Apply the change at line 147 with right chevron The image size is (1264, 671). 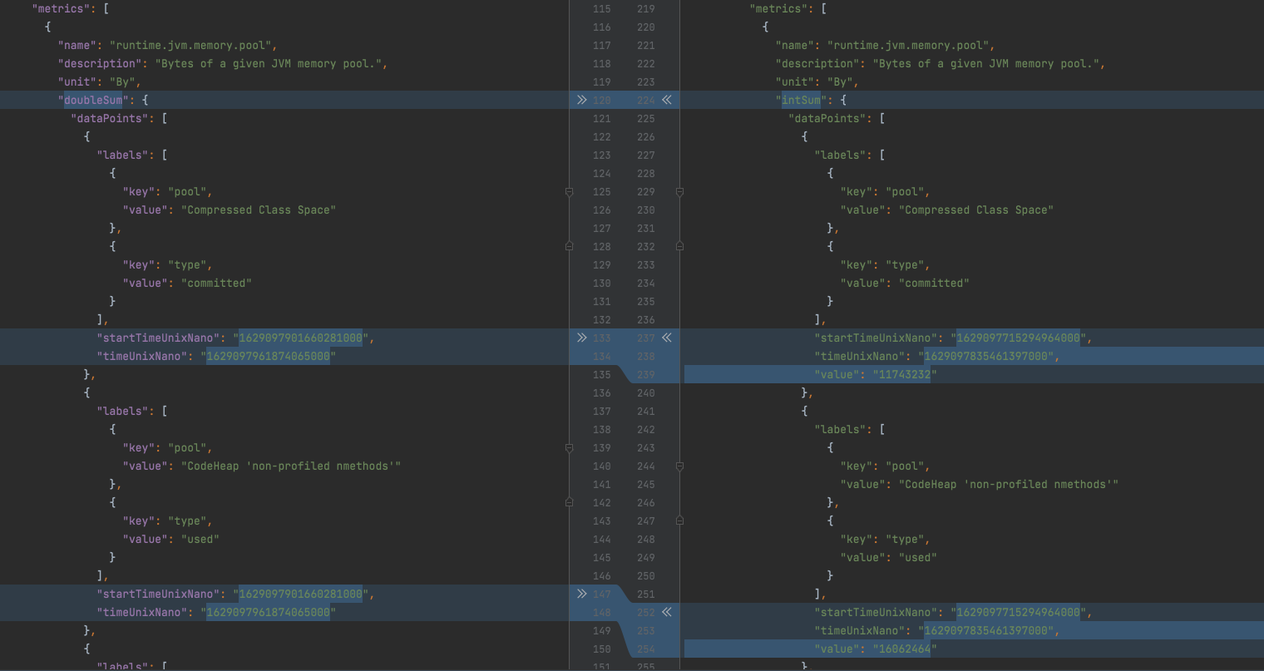click(x=581, y=594)
